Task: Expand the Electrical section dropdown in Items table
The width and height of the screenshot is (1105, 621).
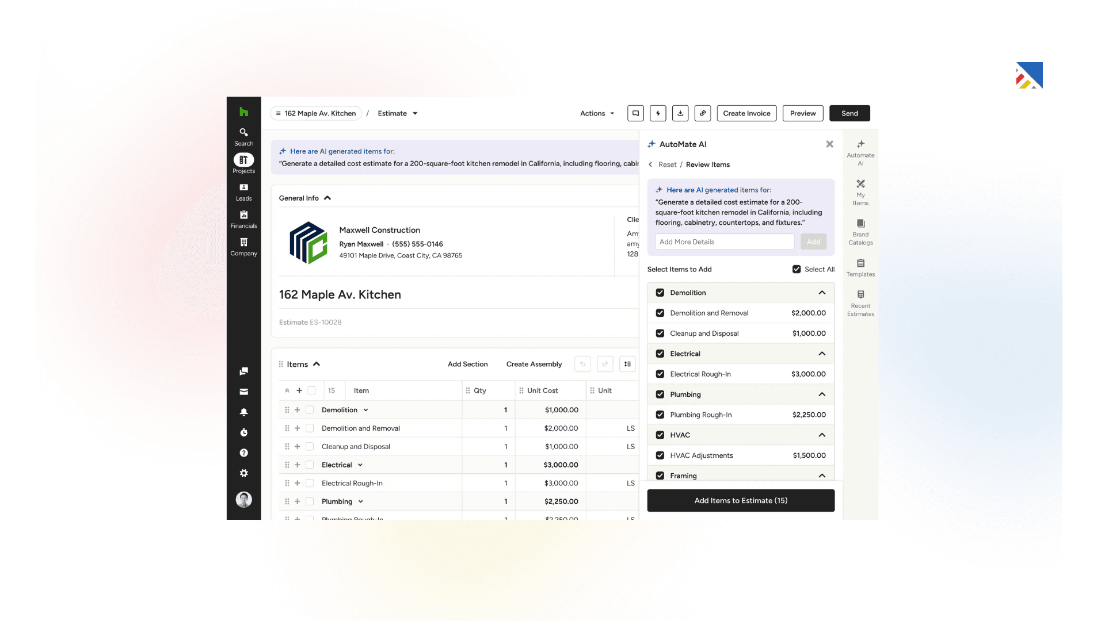Action: pos(360,465)
